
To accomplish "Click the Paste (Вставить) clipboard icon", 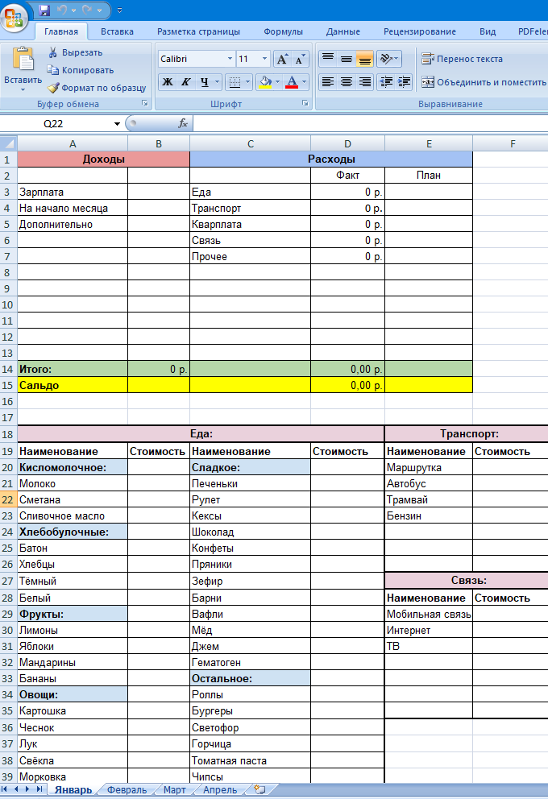I will click(x=23, y=61).
